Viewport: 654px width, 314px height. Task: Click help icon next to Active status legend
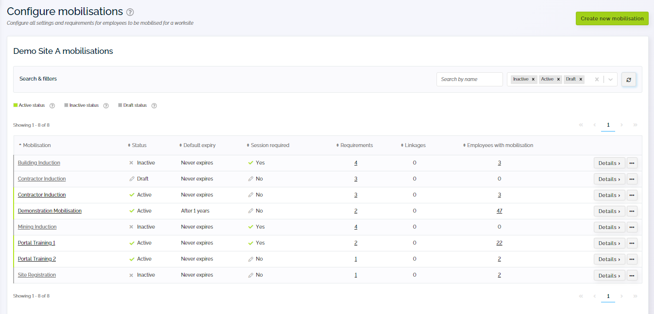(52, 106)
